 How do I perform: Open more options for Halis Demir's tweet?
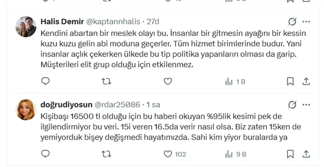click(306, 22)
